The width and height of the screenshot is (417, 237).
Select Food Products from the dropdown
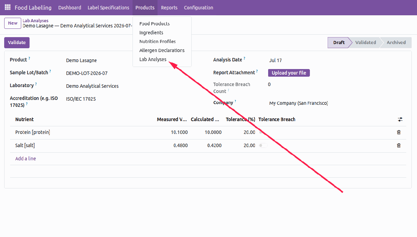point(154,24)
